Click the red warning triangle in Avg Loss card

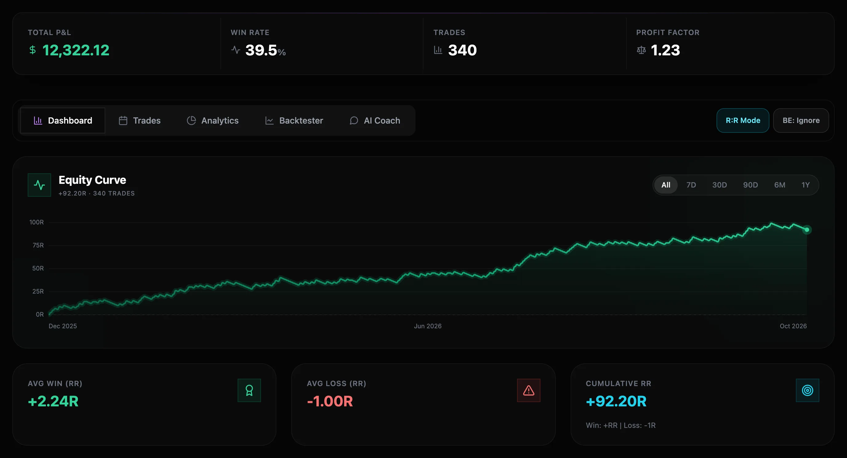point(529,390)
